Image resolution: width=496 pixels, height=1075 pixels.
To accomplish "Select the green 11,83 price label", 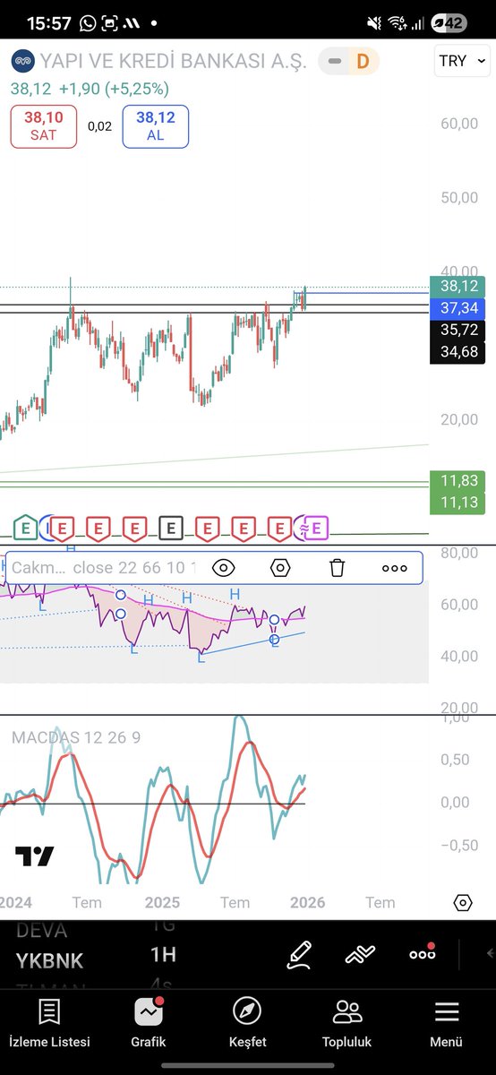I will pyautogui.click(x=459, y=481).
